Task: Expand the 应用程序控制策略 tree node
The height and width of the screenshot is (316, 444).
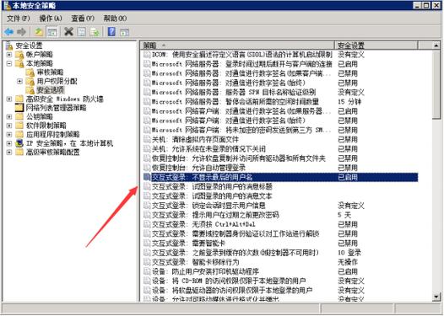Action: coord(9,135)
